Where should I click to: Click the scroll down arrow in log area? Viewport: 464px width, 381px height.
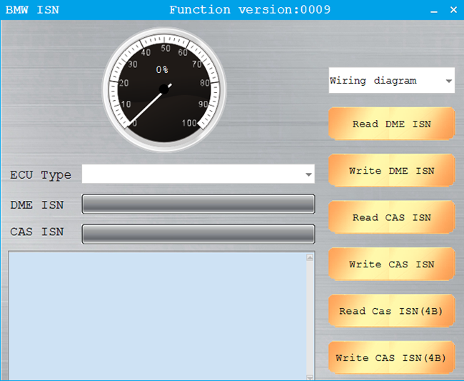click(x=310, y=377)
